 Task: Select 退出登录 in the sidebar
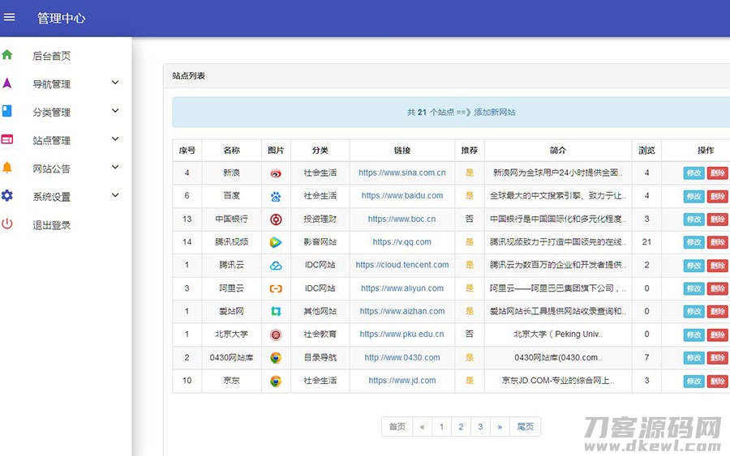pos(51,225)
